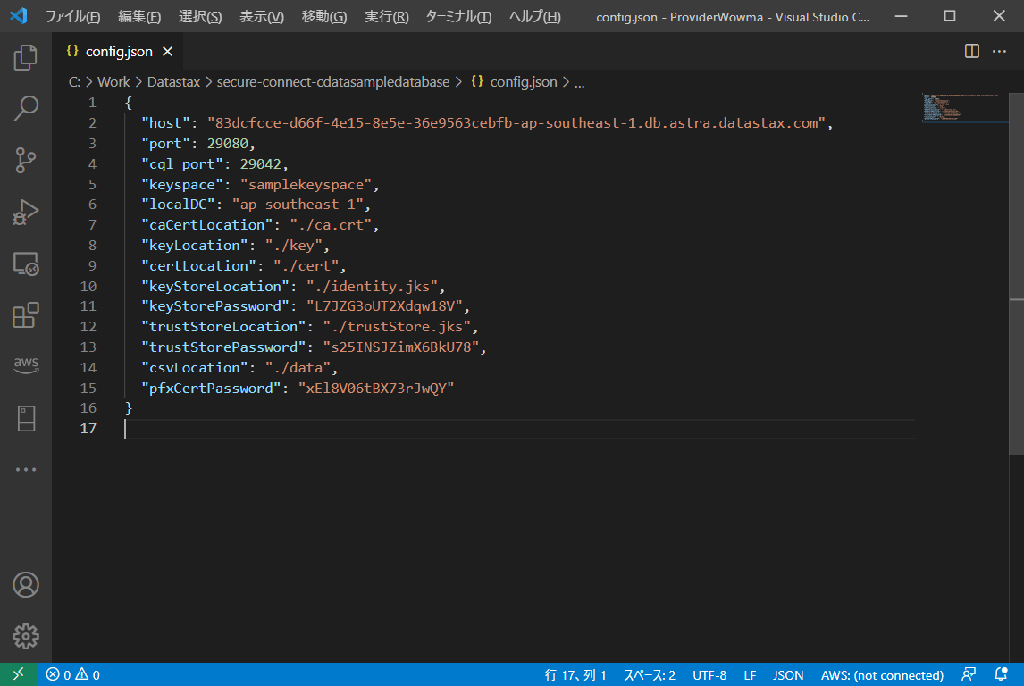Open the ターミナル(T) menu

458,16
